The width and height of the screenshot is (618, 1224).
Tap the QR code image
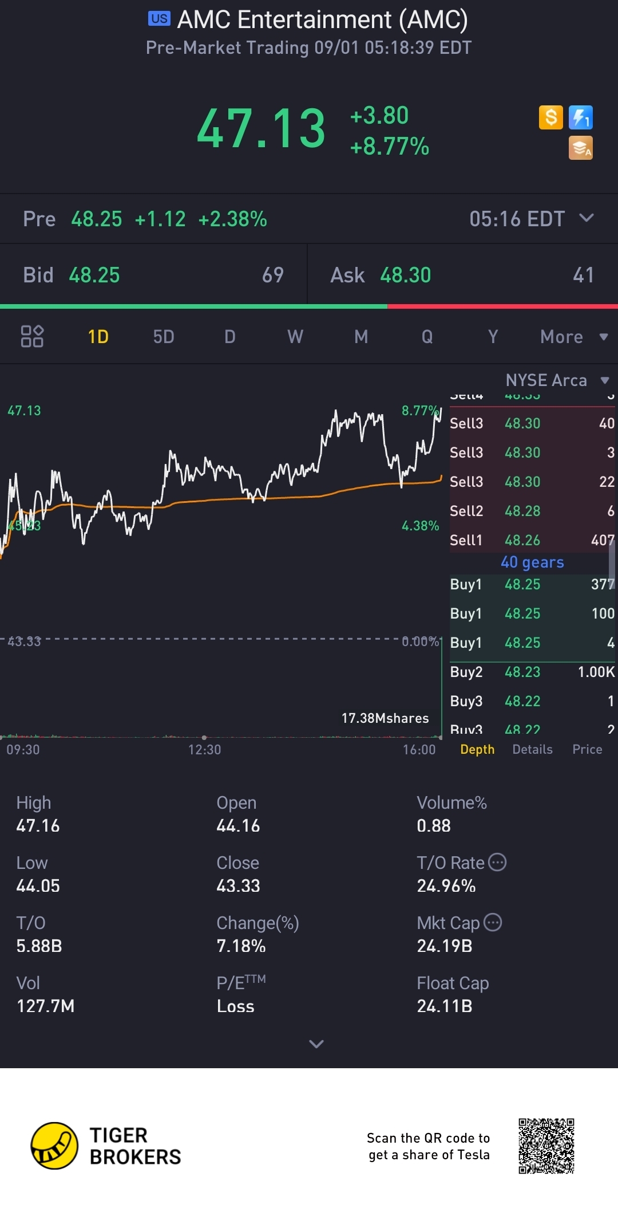click(x=546, y=1146)
